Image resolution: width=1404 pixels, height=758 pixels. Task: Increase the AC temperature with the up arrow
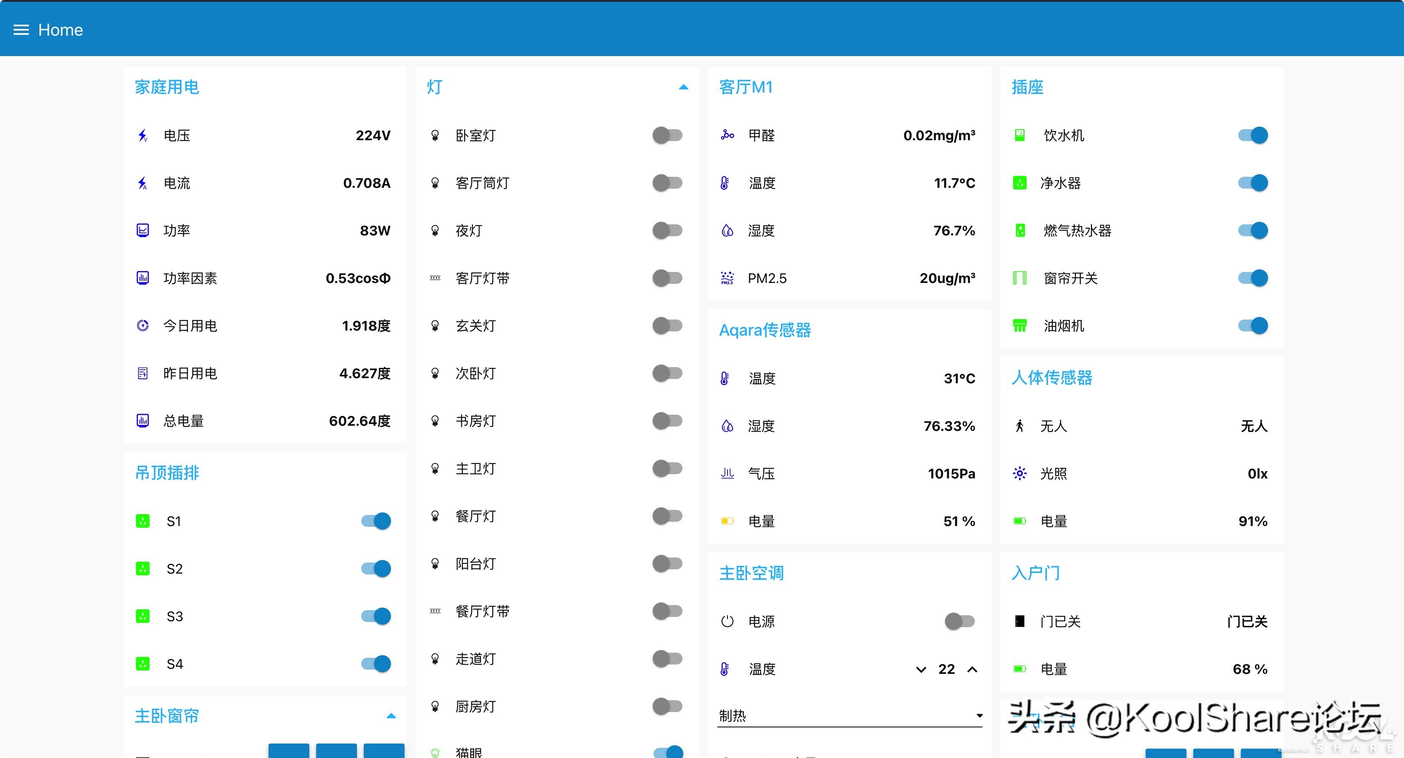[x=972, y=669]
